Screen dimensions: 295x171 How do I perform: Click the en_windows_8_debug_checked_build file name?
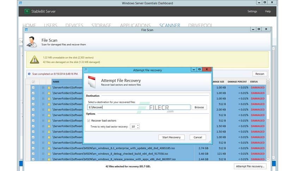tap(110, 154)
